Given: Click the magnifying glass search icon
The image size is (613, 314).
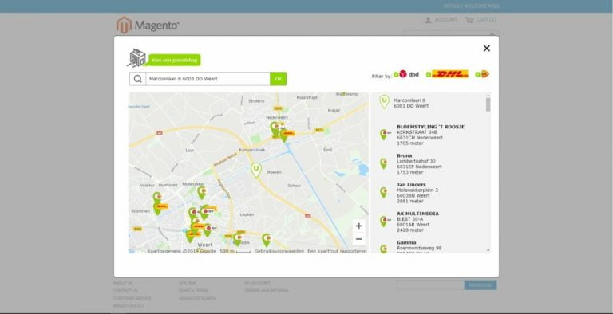Looking at the screenshot, I should click(137, 79).
